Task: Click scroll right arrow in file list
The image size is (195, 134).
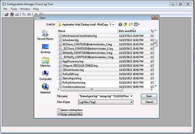Action: pyautogui.click(x=152, y=90)
